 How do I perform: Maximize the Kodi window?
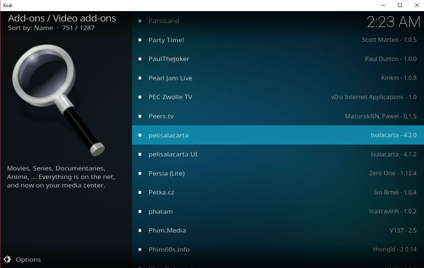click(400, 6)
